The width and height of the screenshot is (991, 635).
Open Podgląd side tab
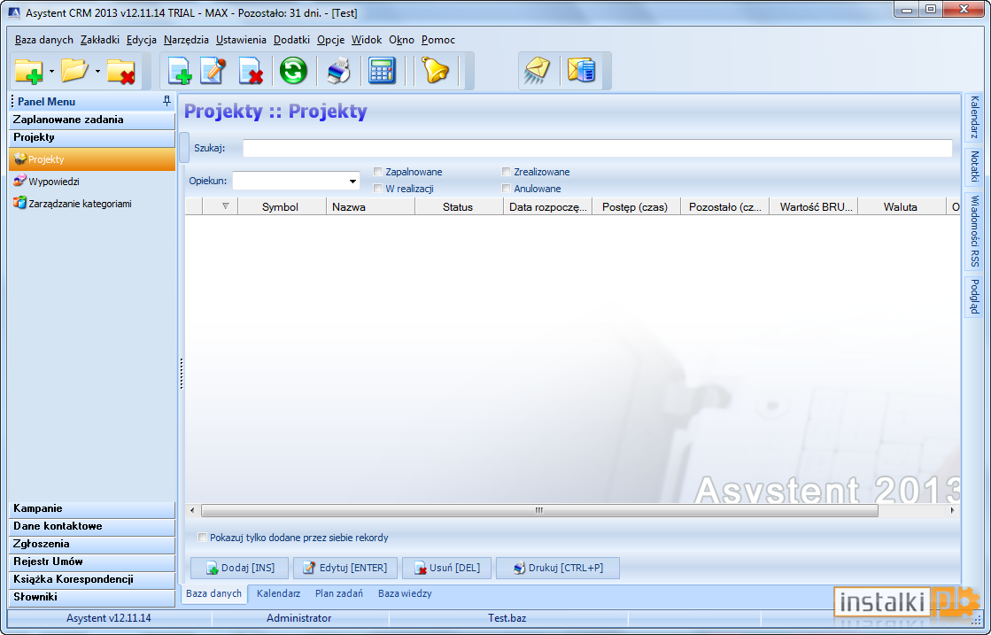[x=974, y=297]
